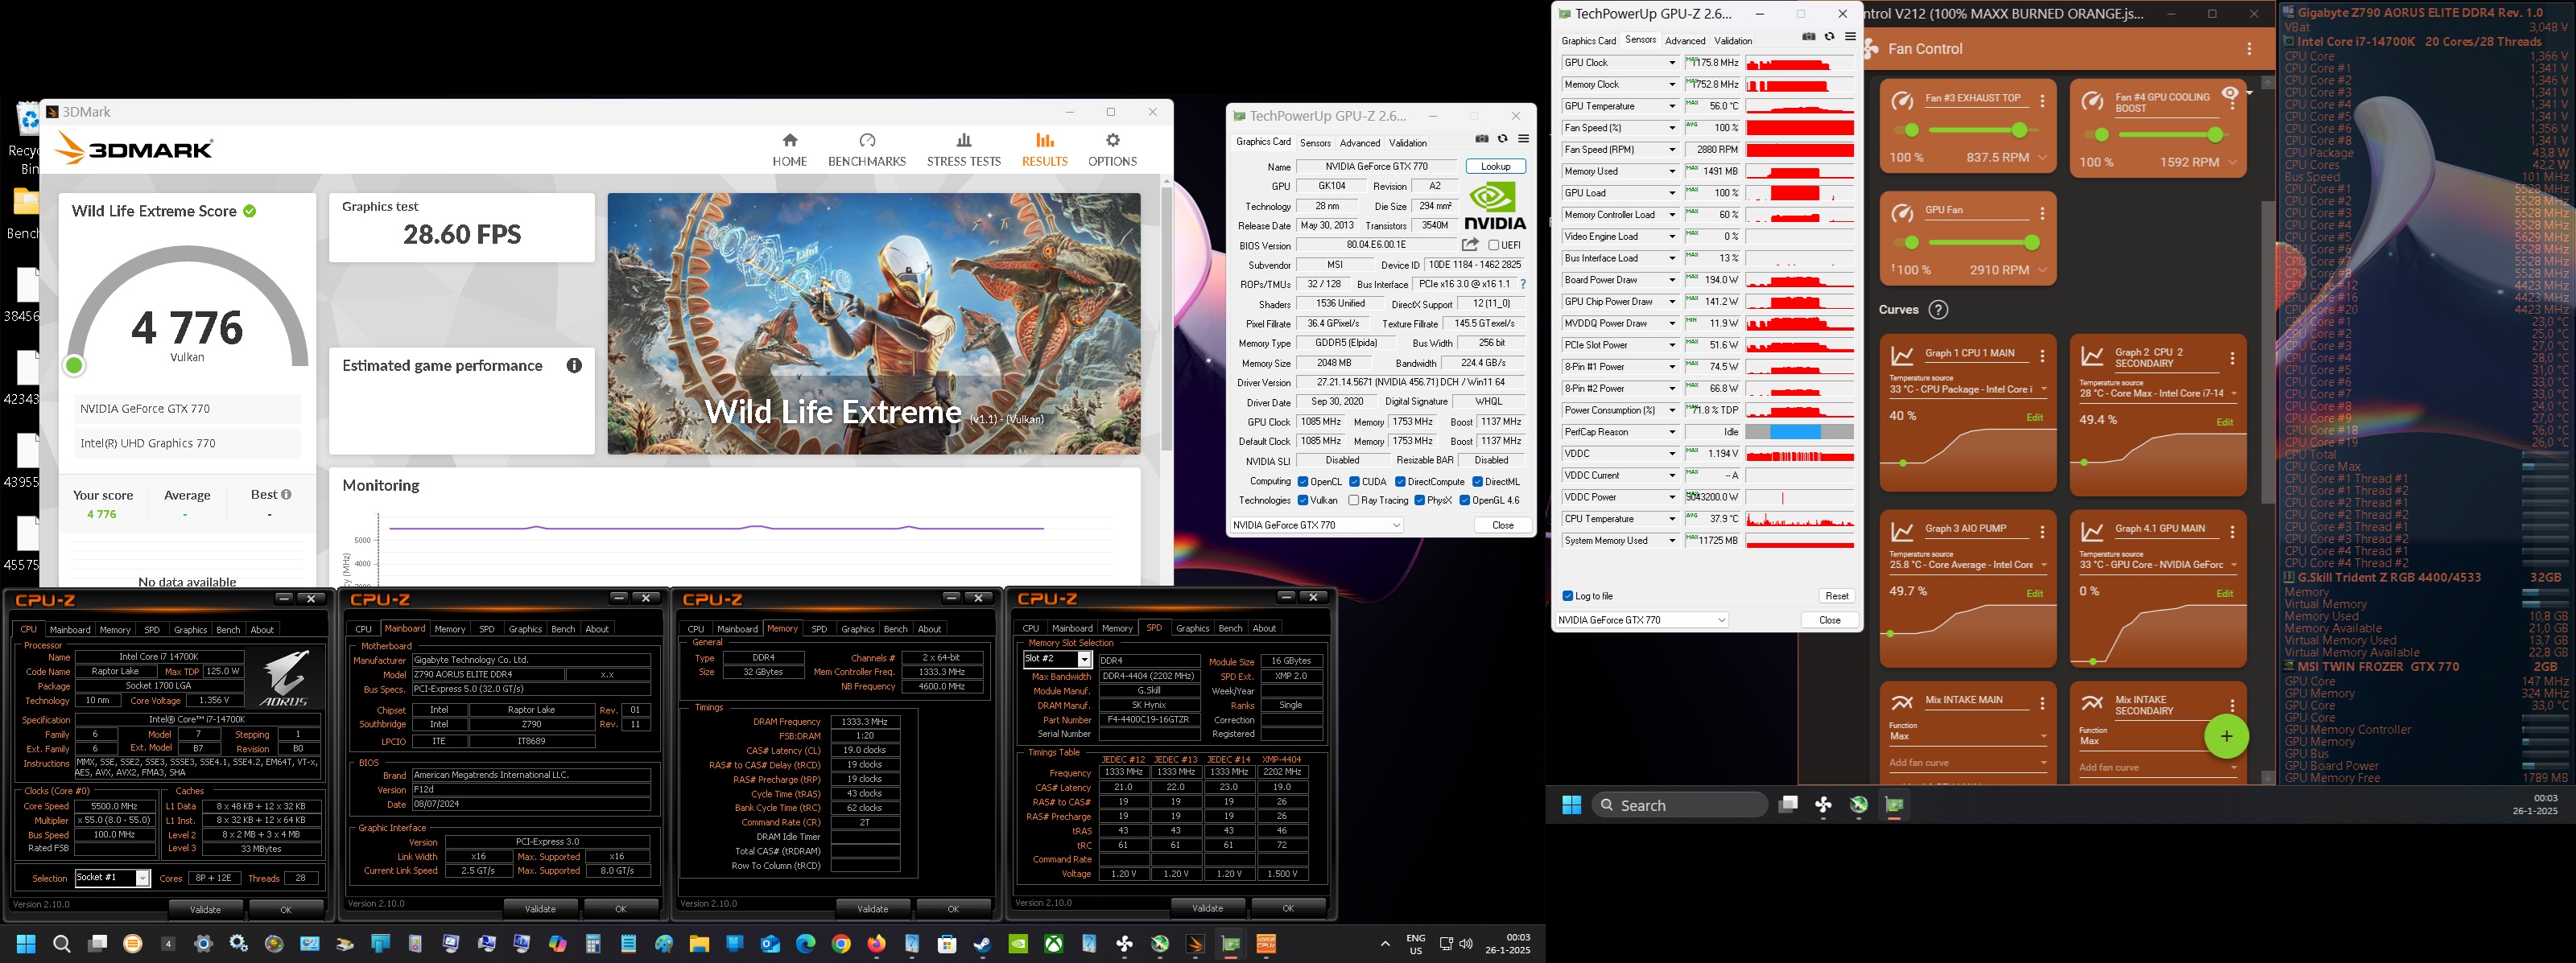Screen dimensions: 2576x963
Task: Click green plus add button in Fan Control
Action: click(x=2226, y=736)
